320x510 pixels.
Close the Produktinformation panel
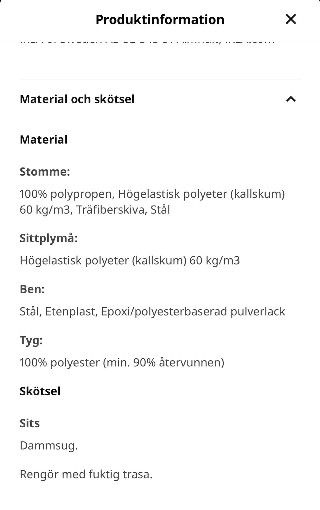point(291,19)
